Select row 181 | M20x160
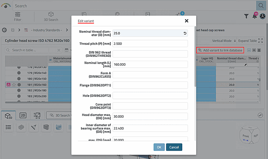268x159 pixels. (37, 85)
